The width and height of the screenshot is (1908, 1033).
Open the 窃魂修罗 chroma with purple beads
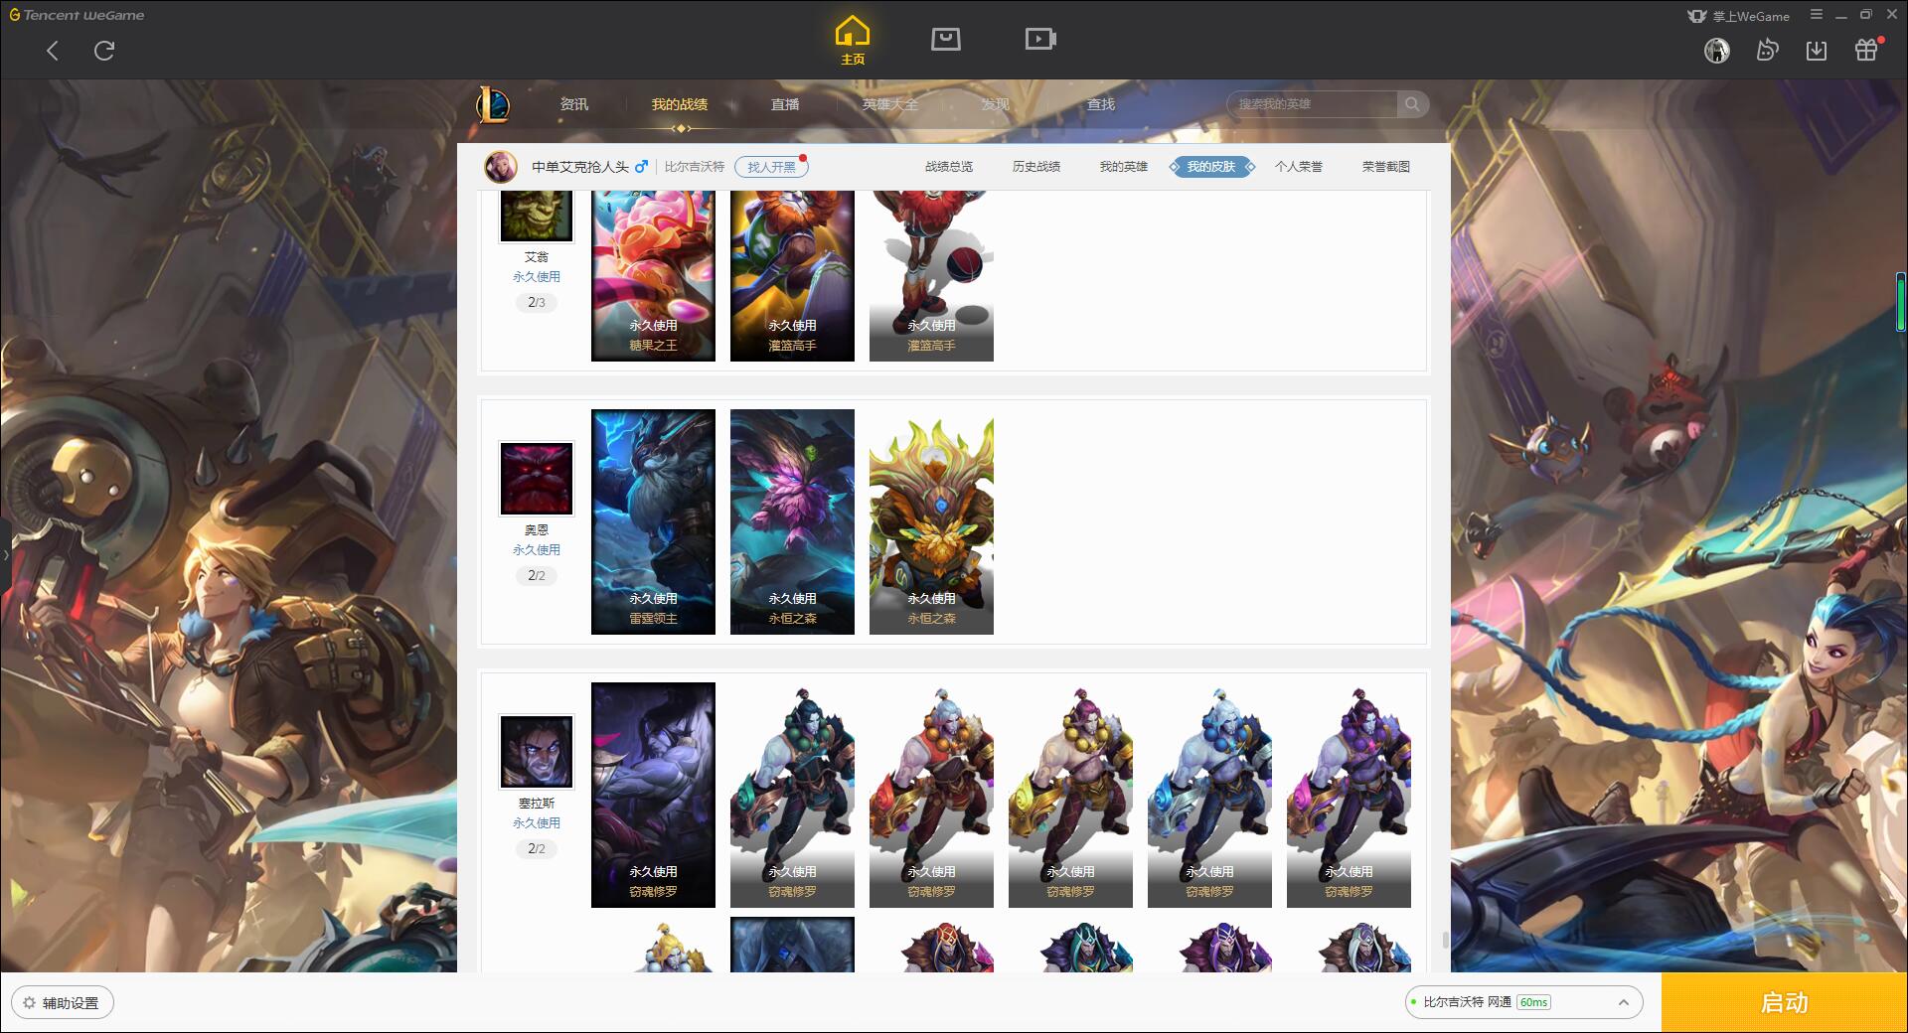point(1349,795)
